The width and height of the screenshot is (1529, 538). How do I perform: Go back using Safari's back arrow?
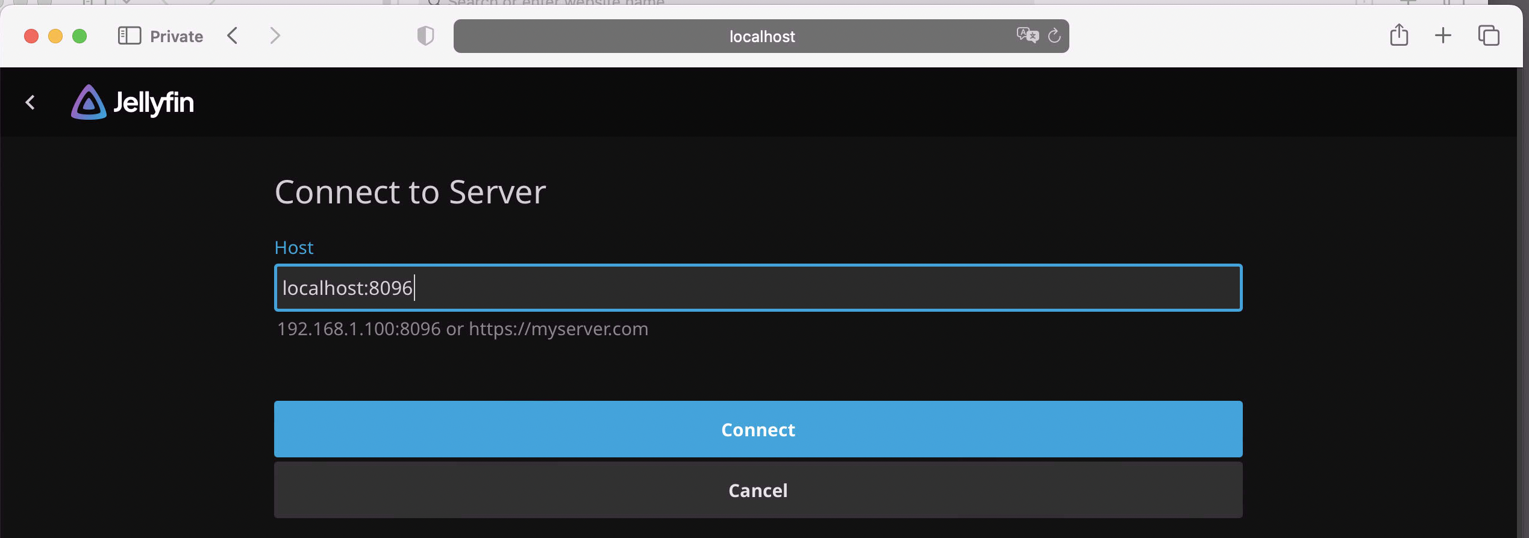pos(233,36)
